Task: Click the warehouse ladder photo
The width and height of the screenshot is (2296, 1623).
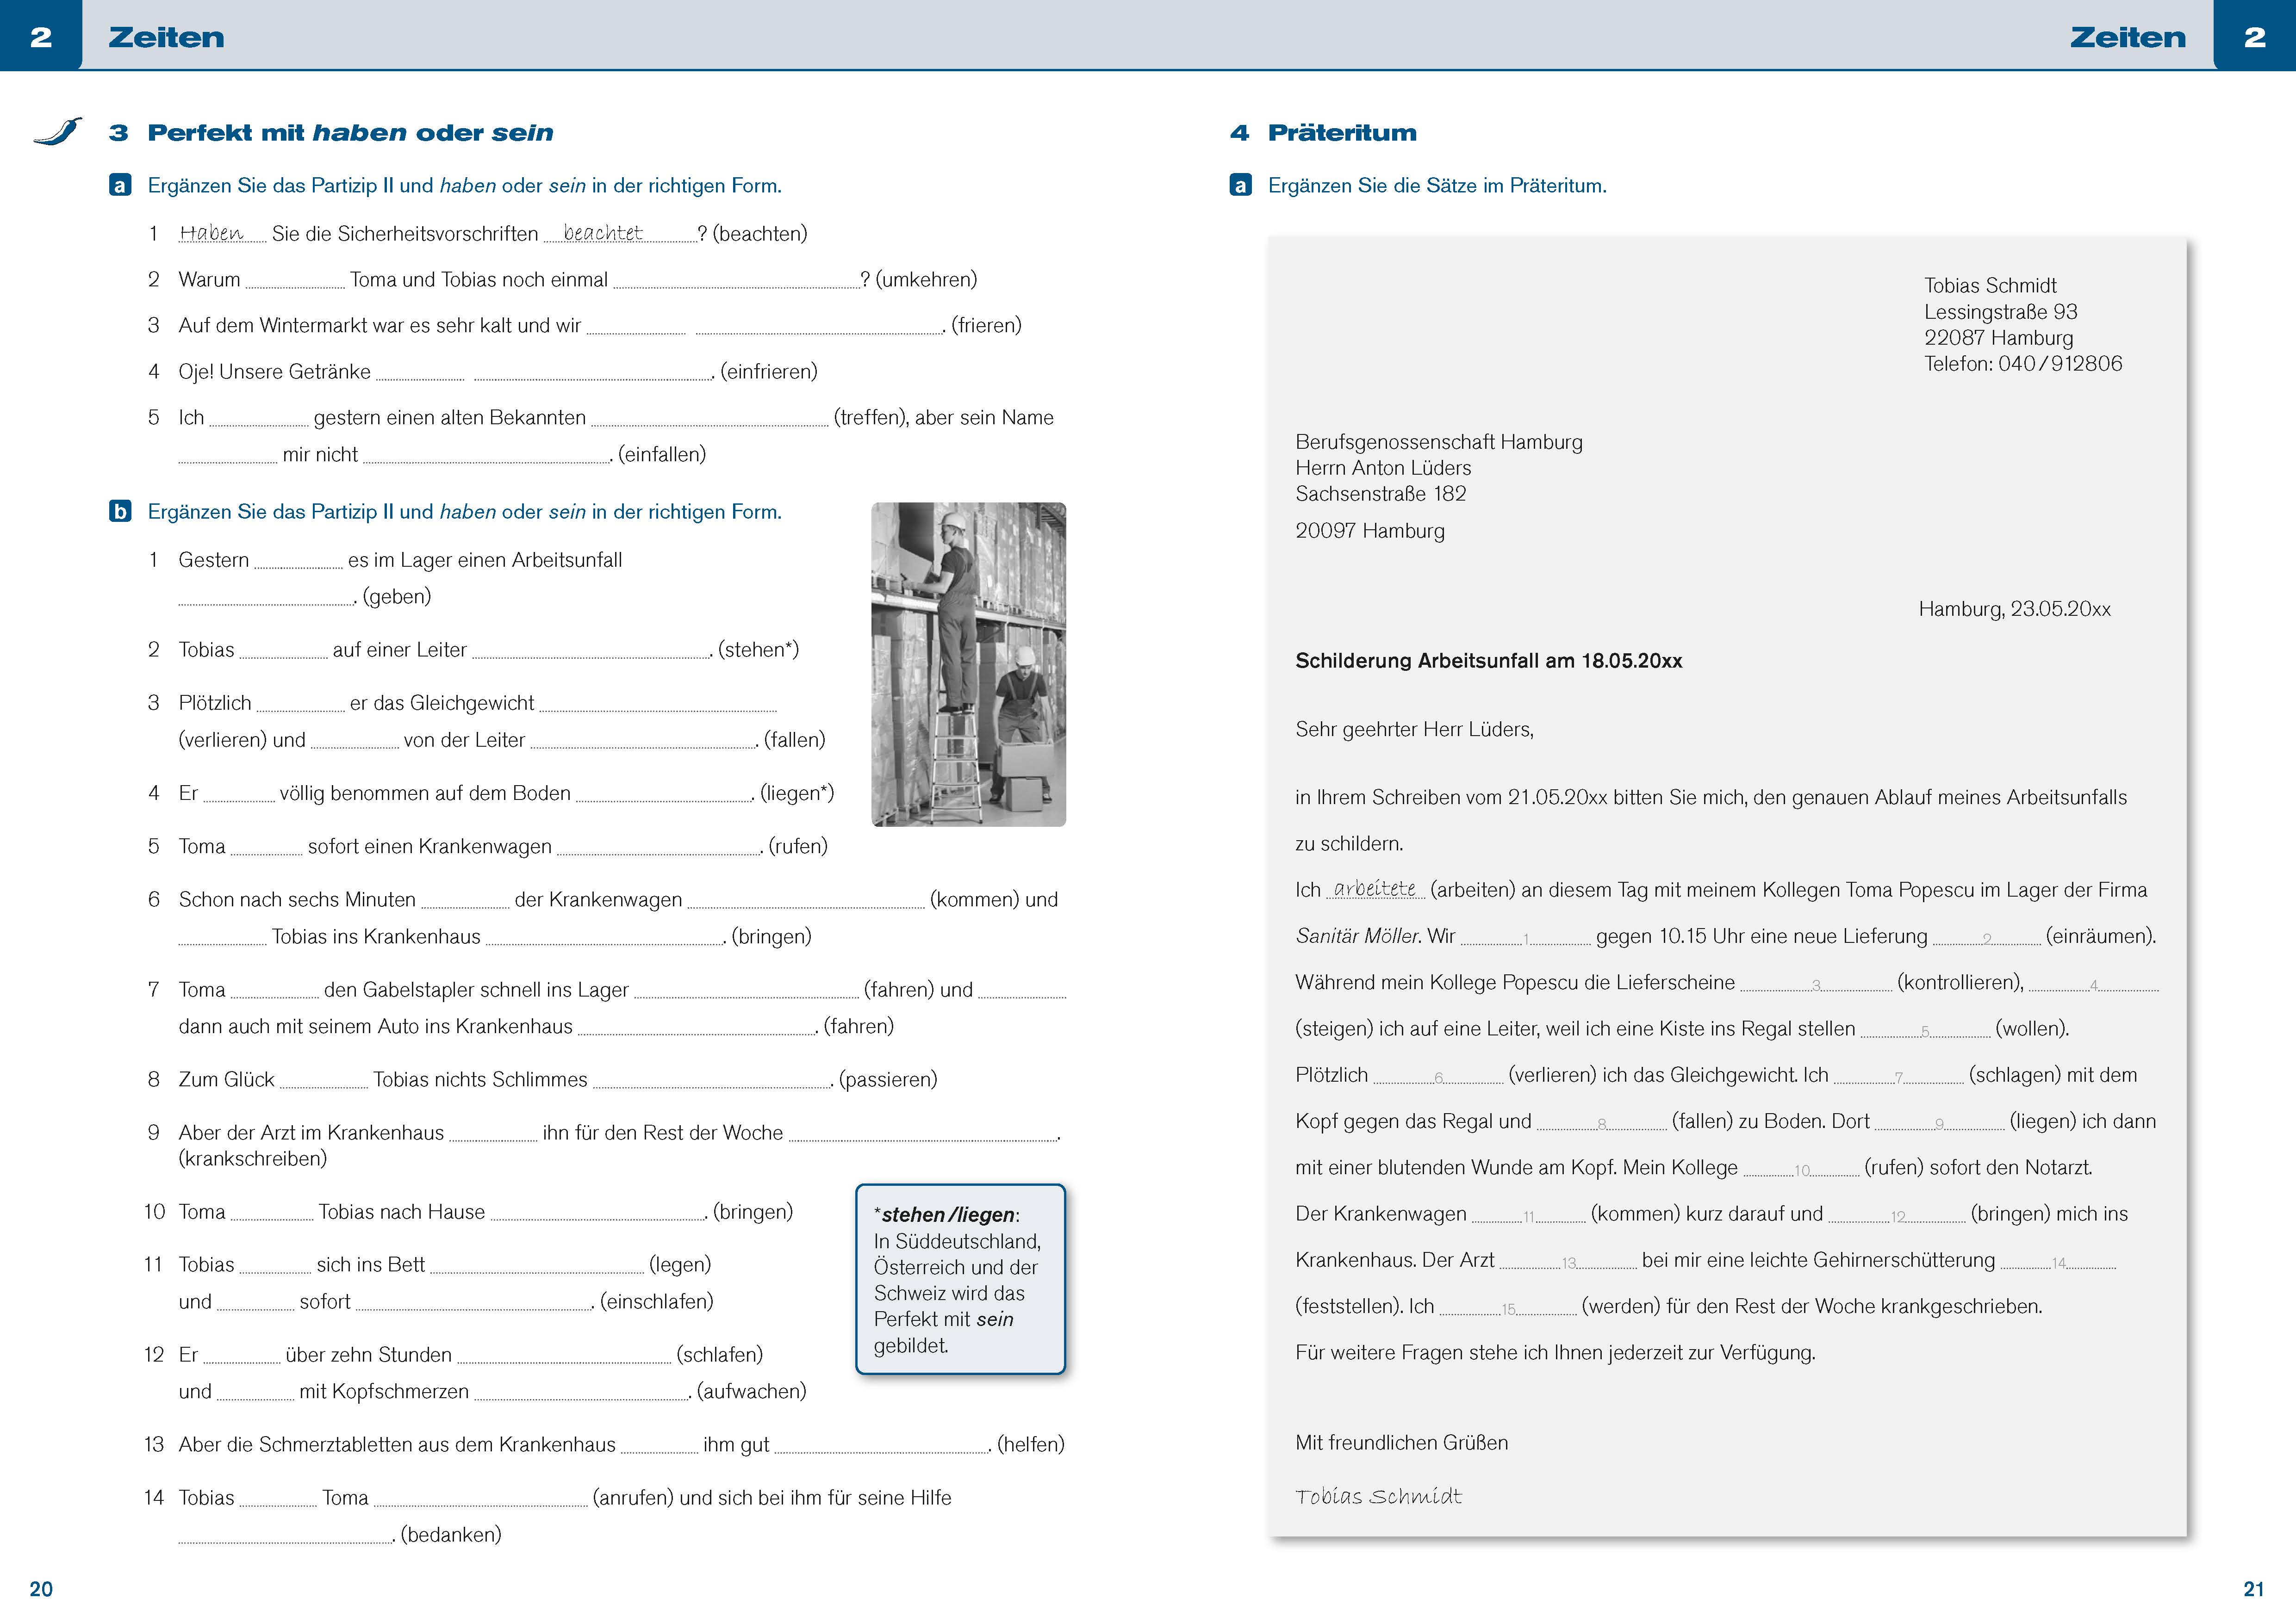Action: (x=968, y=664)
